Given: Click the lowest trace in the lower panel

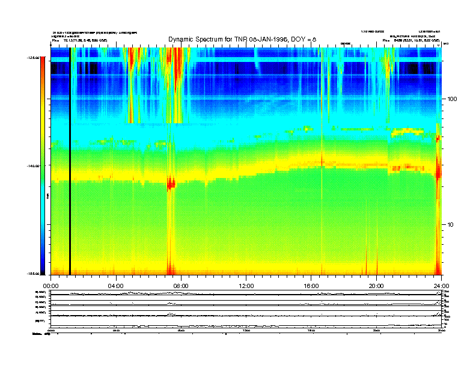Looking at the screenshot, I should [246, 325].
